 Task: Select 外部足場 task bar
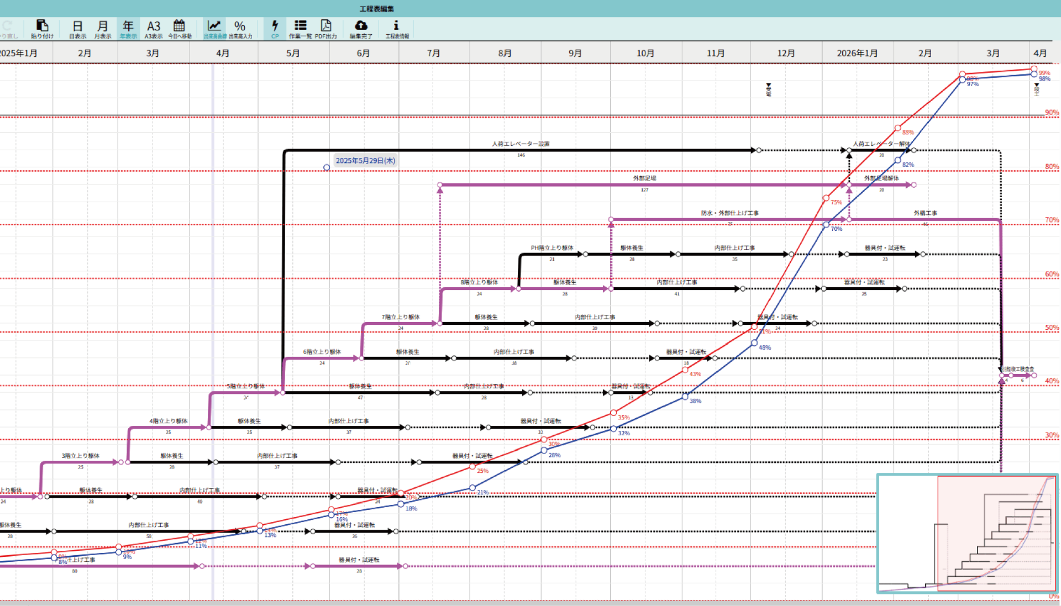tap(644, 185)
